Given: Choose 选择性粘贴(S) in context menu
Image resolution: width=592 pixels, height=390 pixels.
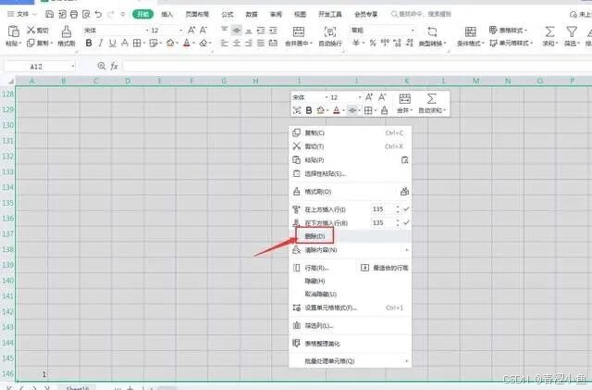Looking at the screenshot, I should pyautogui.click(x=350, y=173).
